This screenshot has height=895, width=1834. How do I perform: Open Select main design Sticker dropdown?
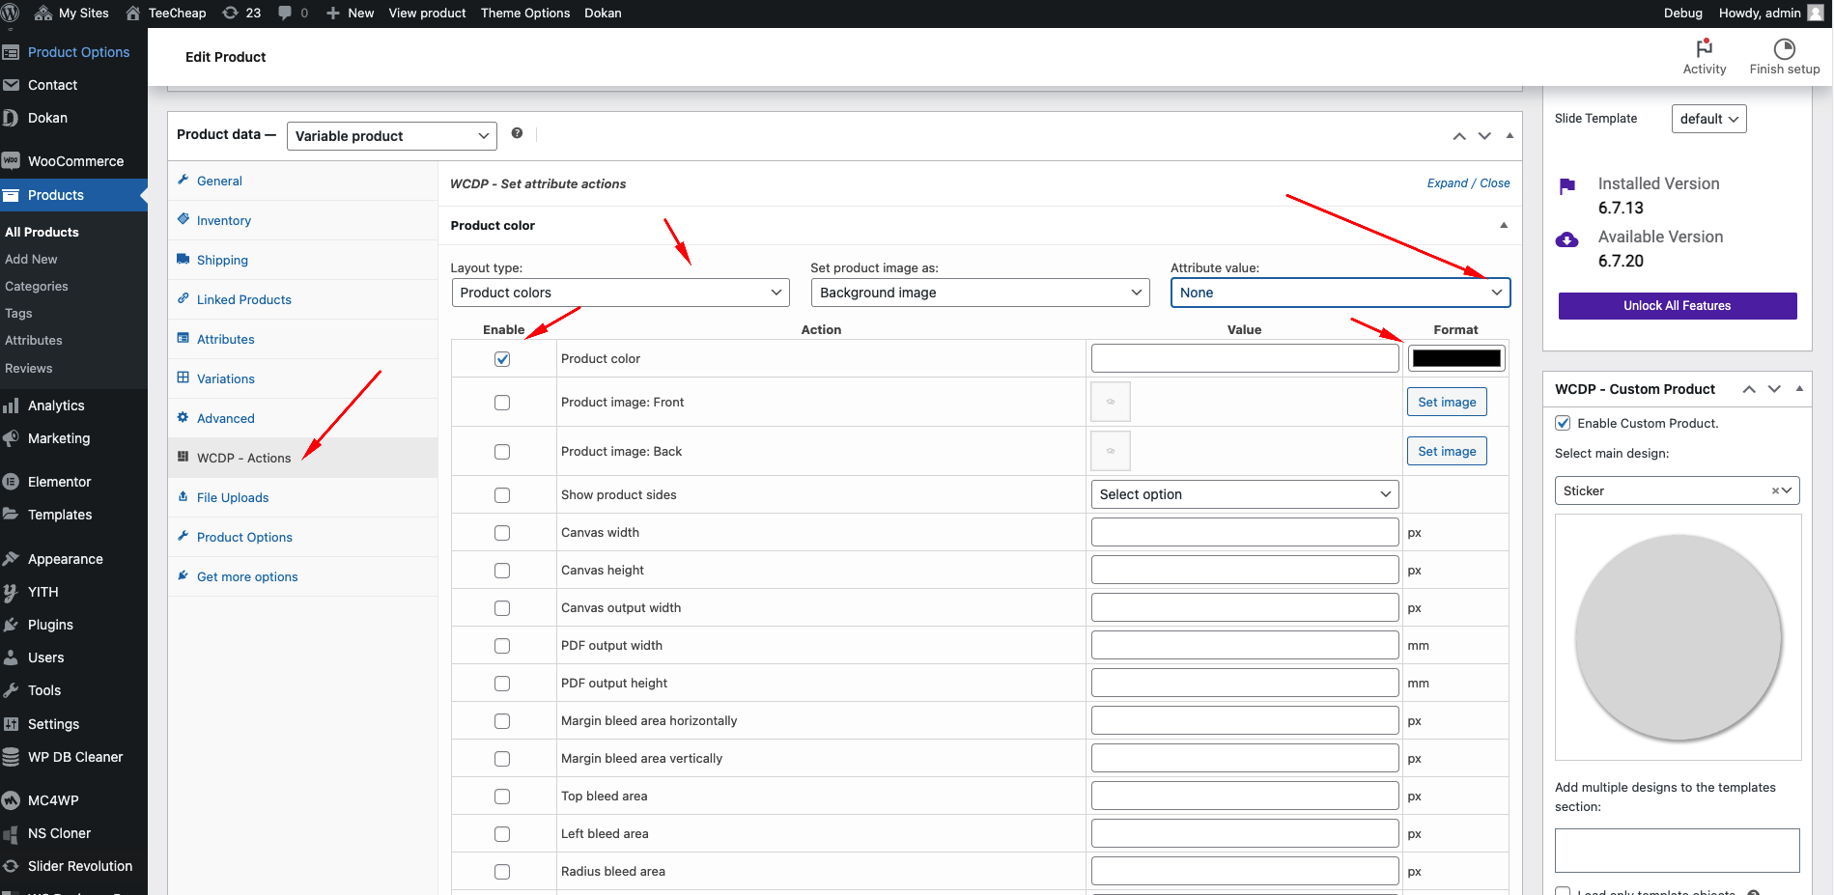point(1677,490)
